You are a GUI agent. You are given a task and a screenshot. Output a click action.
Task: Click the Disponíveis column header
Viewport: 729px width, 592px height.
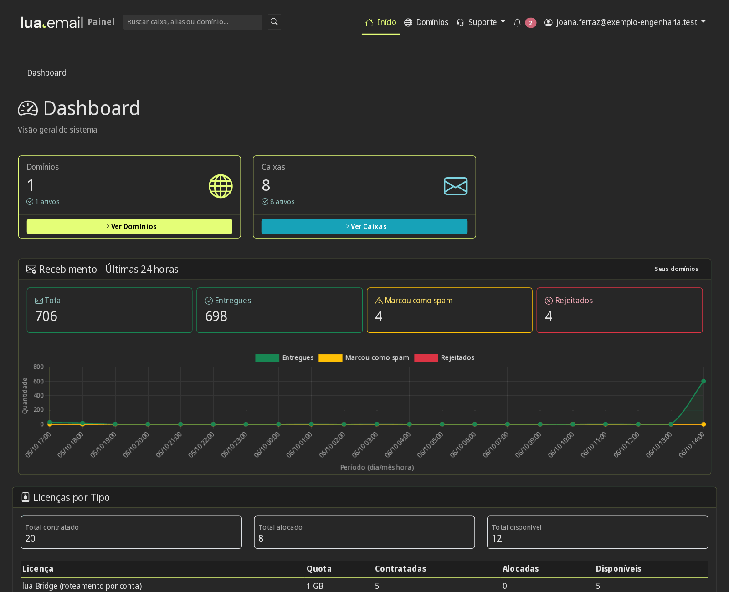(618, 569)
